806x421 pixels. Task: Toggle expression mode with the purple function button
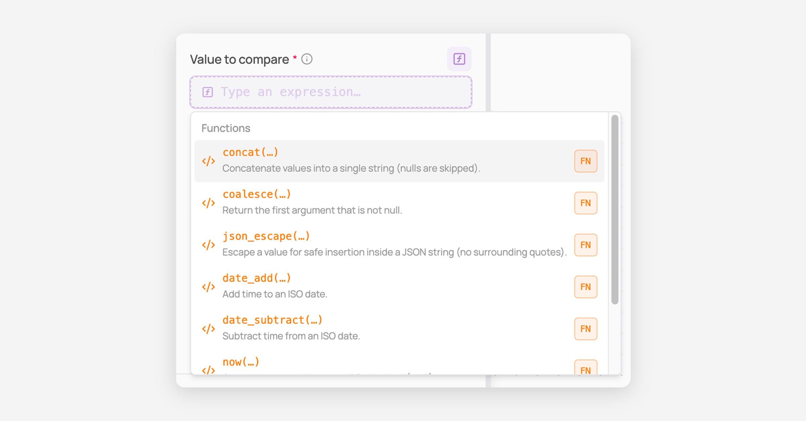[x=459, y=59]
